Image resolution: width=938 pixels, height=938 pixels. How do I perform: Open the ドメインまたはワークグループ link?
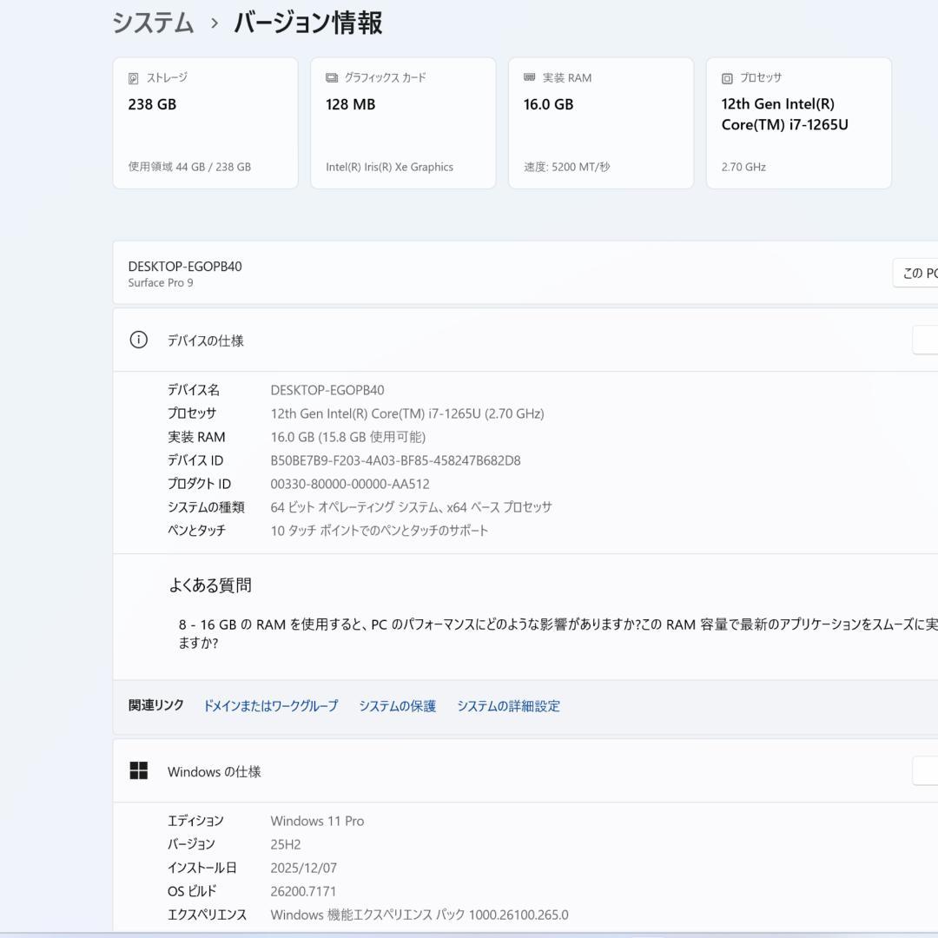[x=270, y=706]
